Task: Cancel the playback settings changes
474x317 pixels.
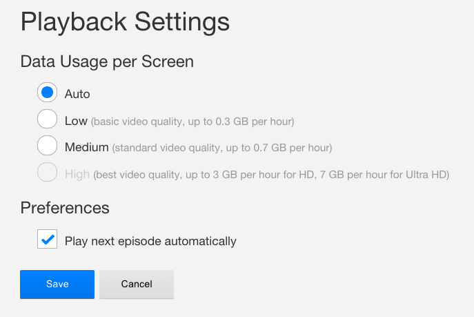Action: pos(137,284)
